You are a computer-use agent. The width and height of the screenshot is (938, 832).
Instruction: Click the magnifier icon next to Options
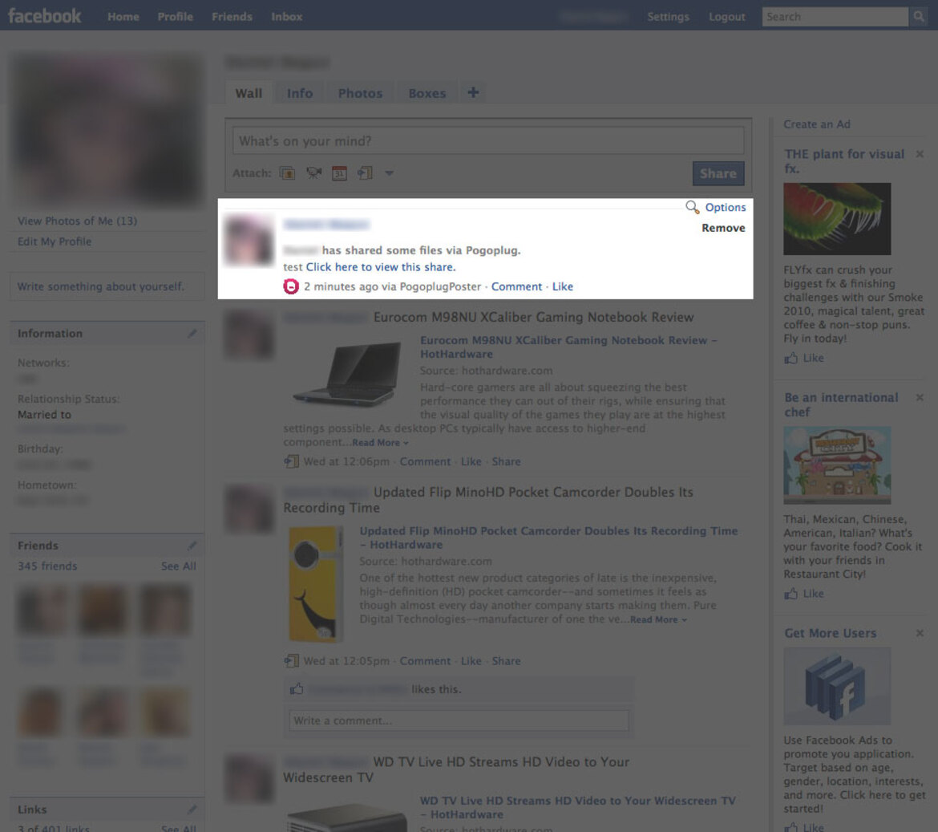click(692, 207)
